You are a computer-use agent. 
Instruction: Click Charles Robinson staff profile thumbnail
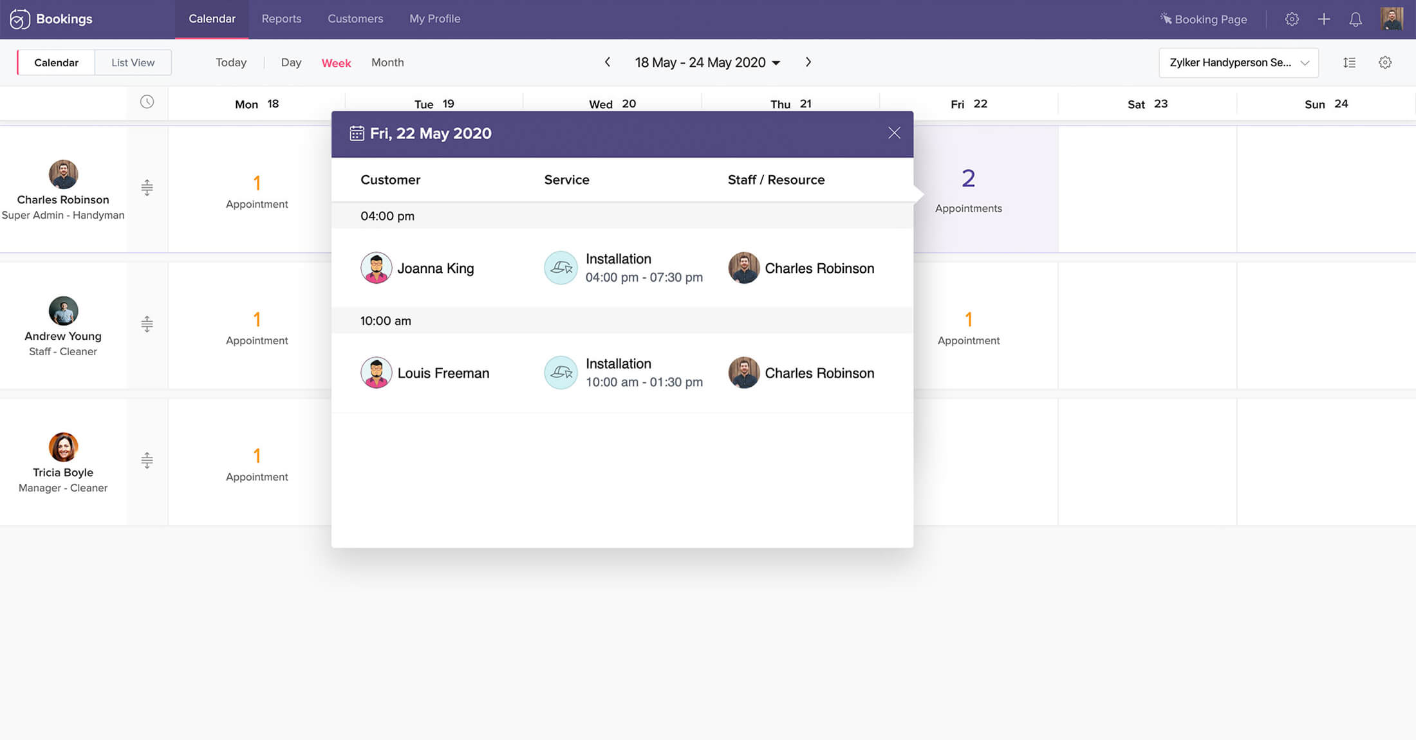62,174
